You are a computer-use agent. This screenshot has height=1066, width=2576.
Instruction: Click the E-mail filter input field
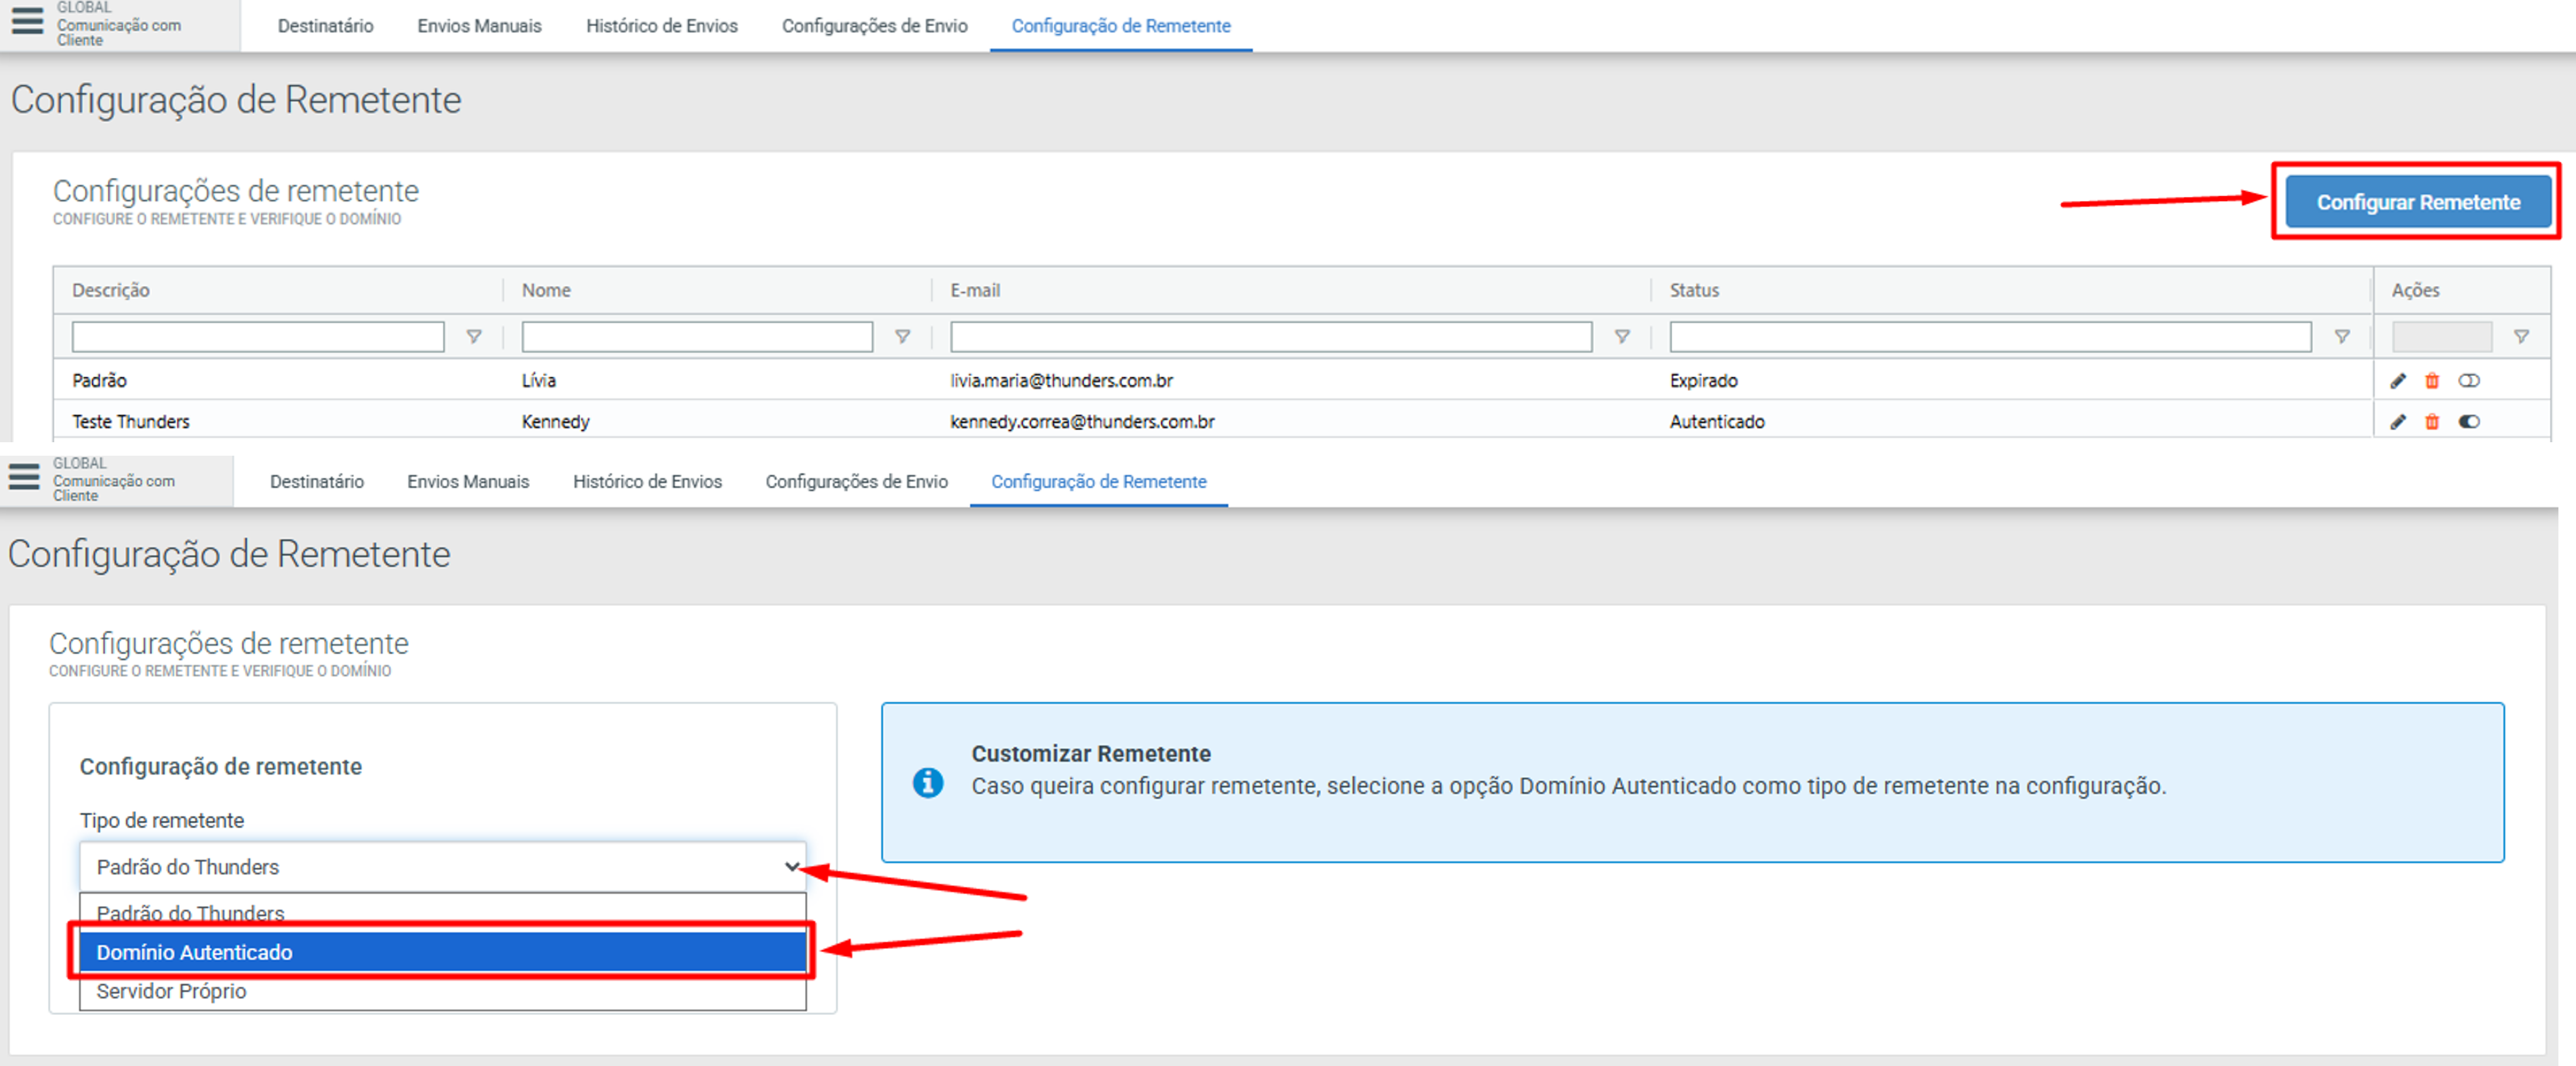(x=1270, y=337)
